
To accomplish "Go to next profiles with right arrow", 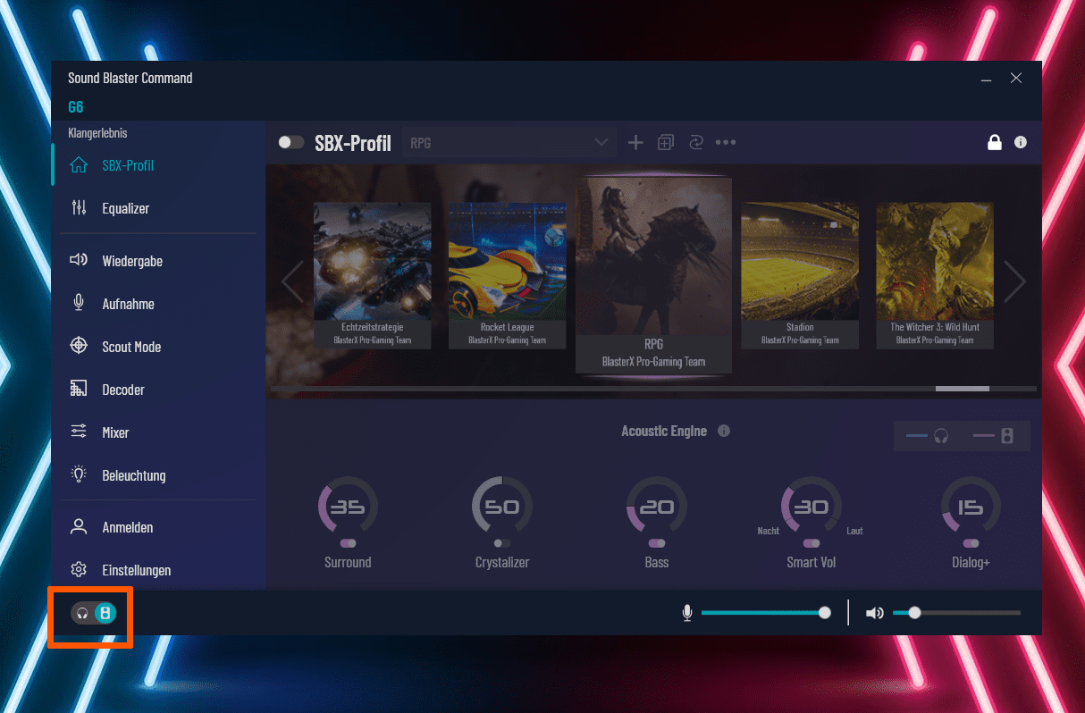I will [x=1015, y=281].
